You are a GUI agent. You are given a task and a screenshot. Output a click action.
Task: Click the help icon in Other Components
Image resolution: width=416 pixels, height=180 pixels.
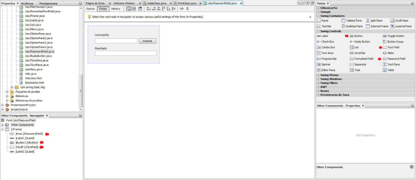coord(412,167)
